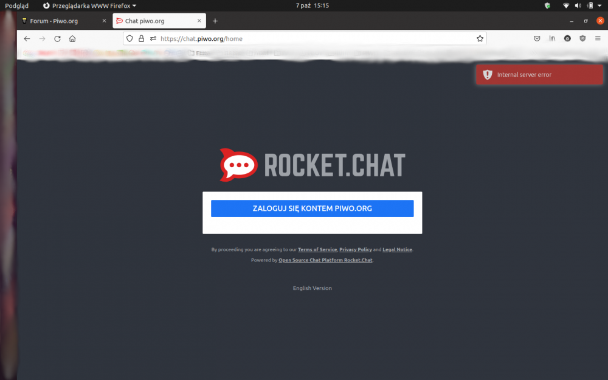
Task: Switch to English Version
Action: [312, 288]
